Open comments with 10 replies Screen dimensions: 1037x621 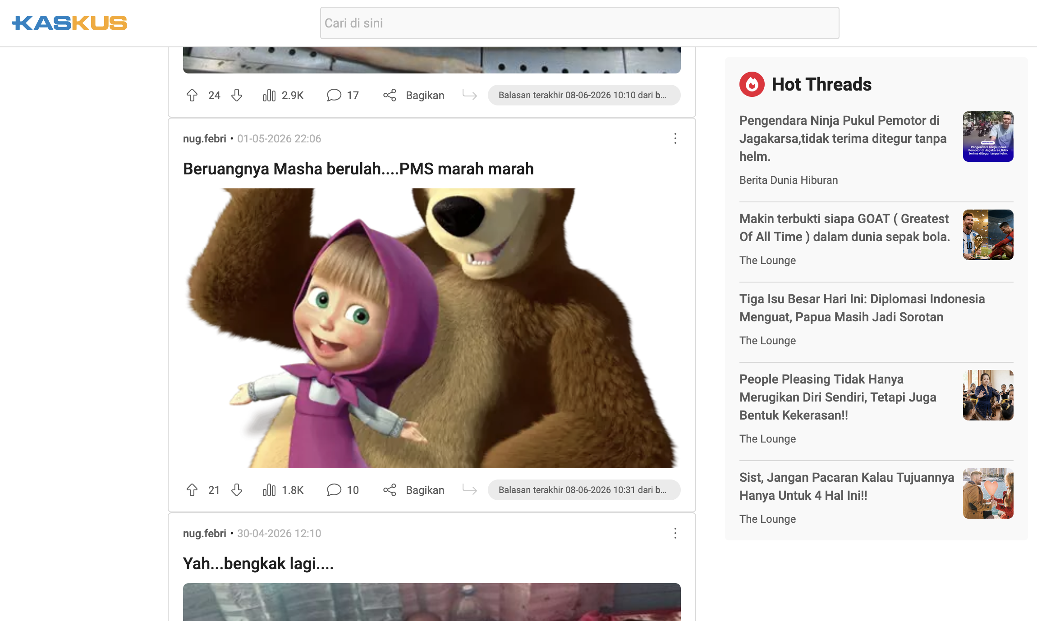click(x=343, y=490)
